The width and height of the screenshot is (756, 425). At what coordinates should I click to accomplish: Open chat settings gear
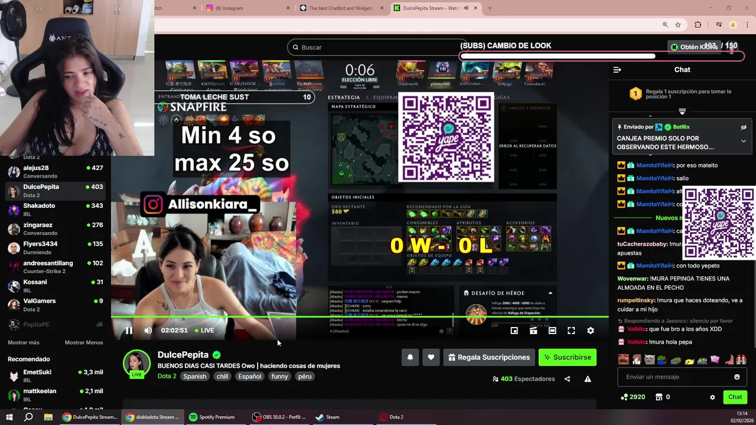(712, 397)
